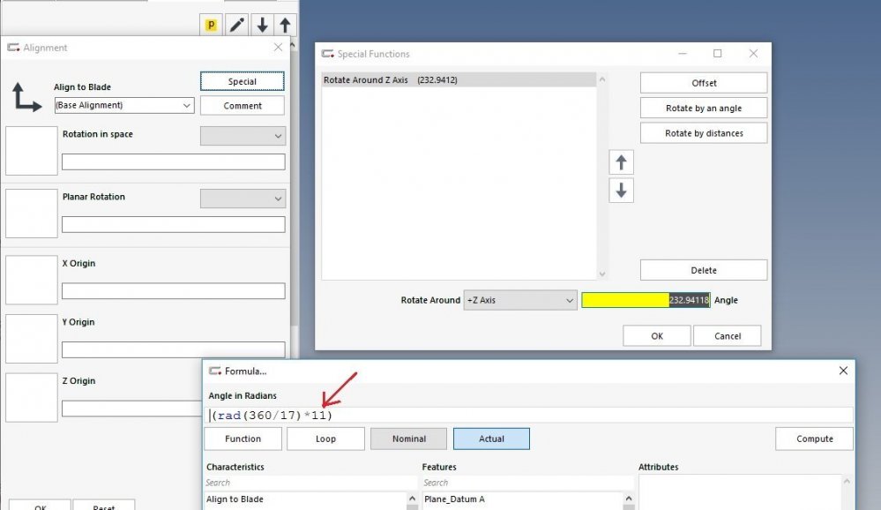Expand the Planar Rotation dropdown
The width and height of the screenshot is (881, 510).
(x=243, y=199)
